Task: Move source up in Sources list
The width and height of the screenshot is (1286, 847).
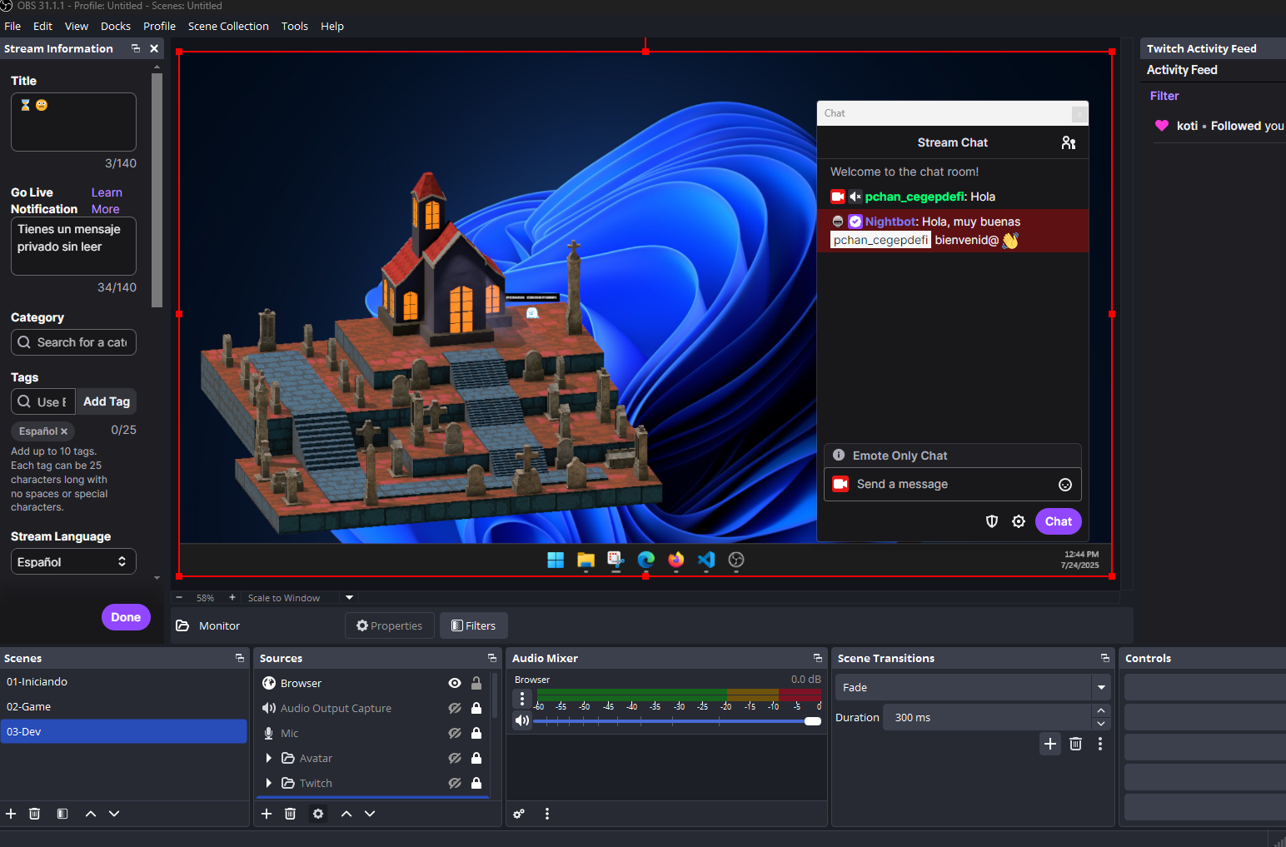Action: click(x=346, y=814)
